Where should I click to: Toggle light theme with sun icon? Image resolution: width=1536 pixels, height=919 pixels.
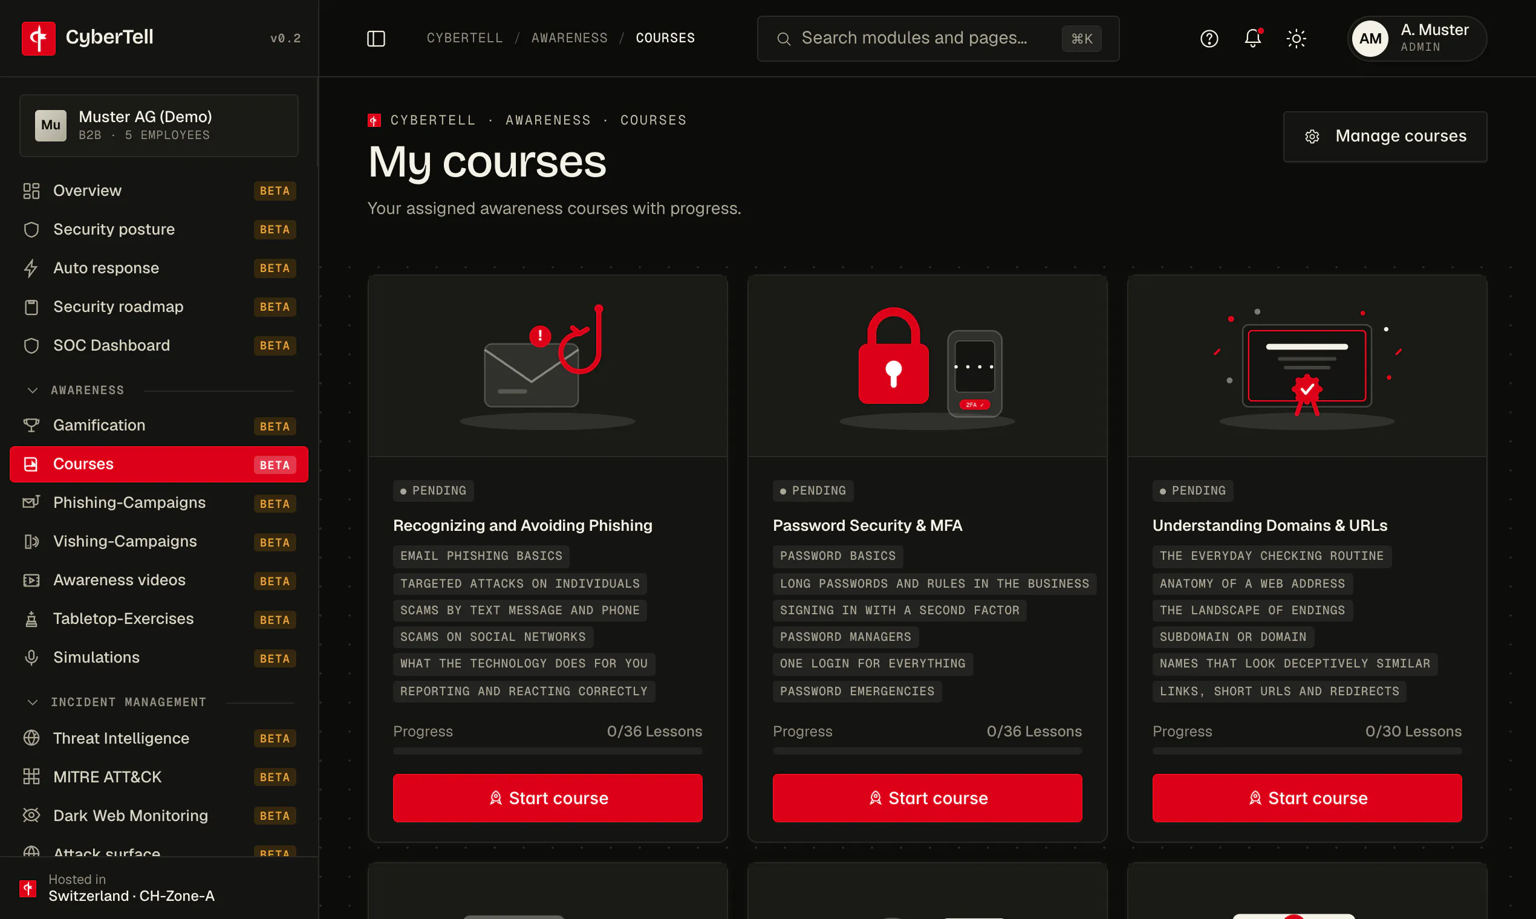[x=1297, y=39]
